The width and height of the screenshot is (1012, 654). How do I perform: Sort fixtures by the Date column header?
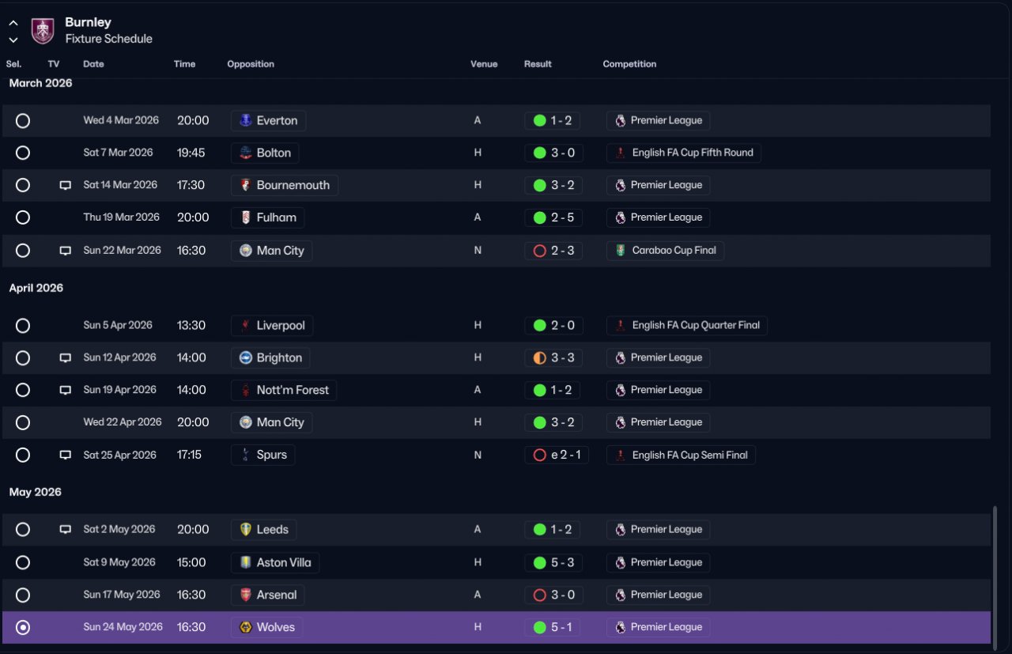pos(93,64)
